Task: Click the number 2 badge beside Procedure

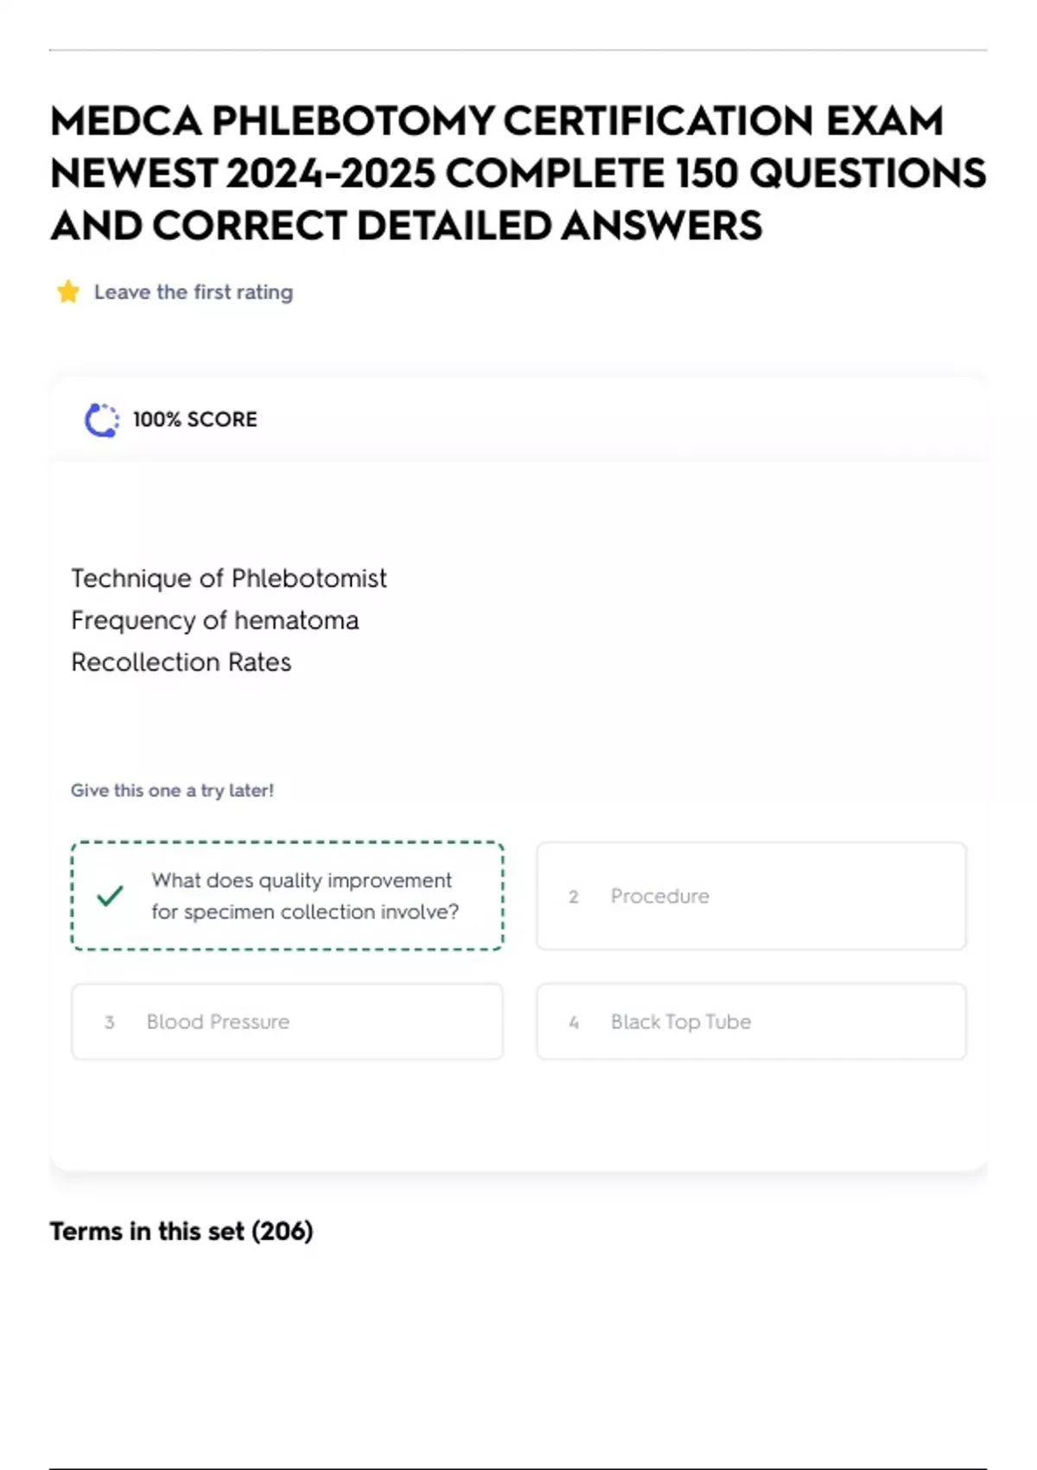Action: click(x=574, y=897)
